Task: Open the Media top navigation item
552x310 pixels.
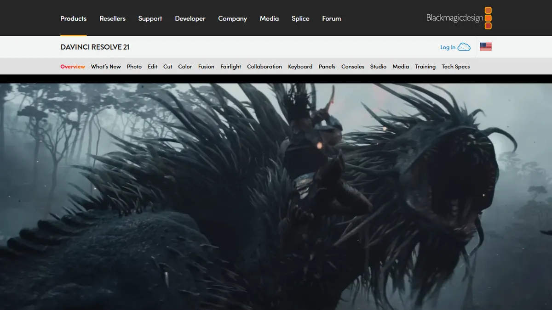Action: pos(269,18)
